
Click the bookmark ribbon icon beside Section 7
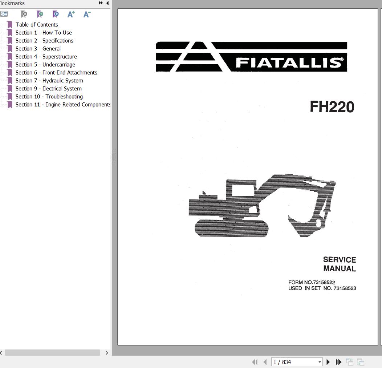pos(10,81)
